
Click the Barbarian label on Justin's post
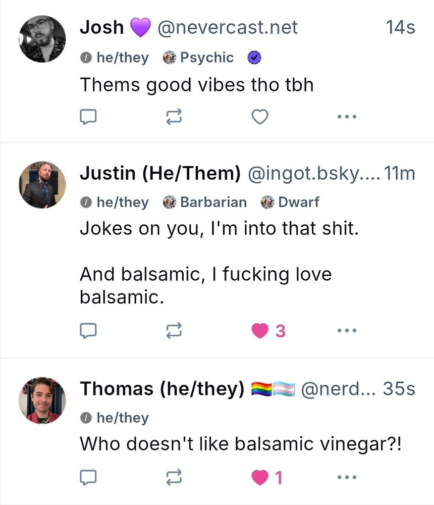click(204, 202)
